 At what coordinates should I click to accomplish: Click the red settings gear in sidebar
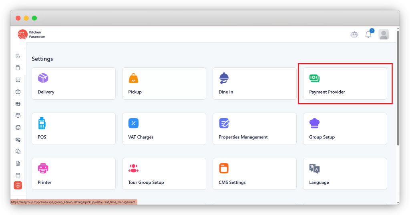point(18,185)
